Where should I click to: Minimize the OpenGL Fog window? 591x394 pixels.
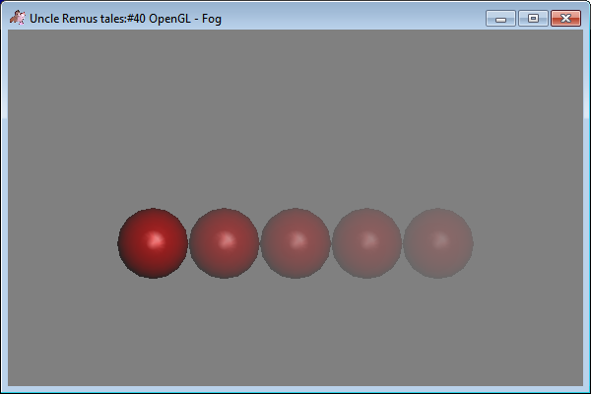coord(500,19)
